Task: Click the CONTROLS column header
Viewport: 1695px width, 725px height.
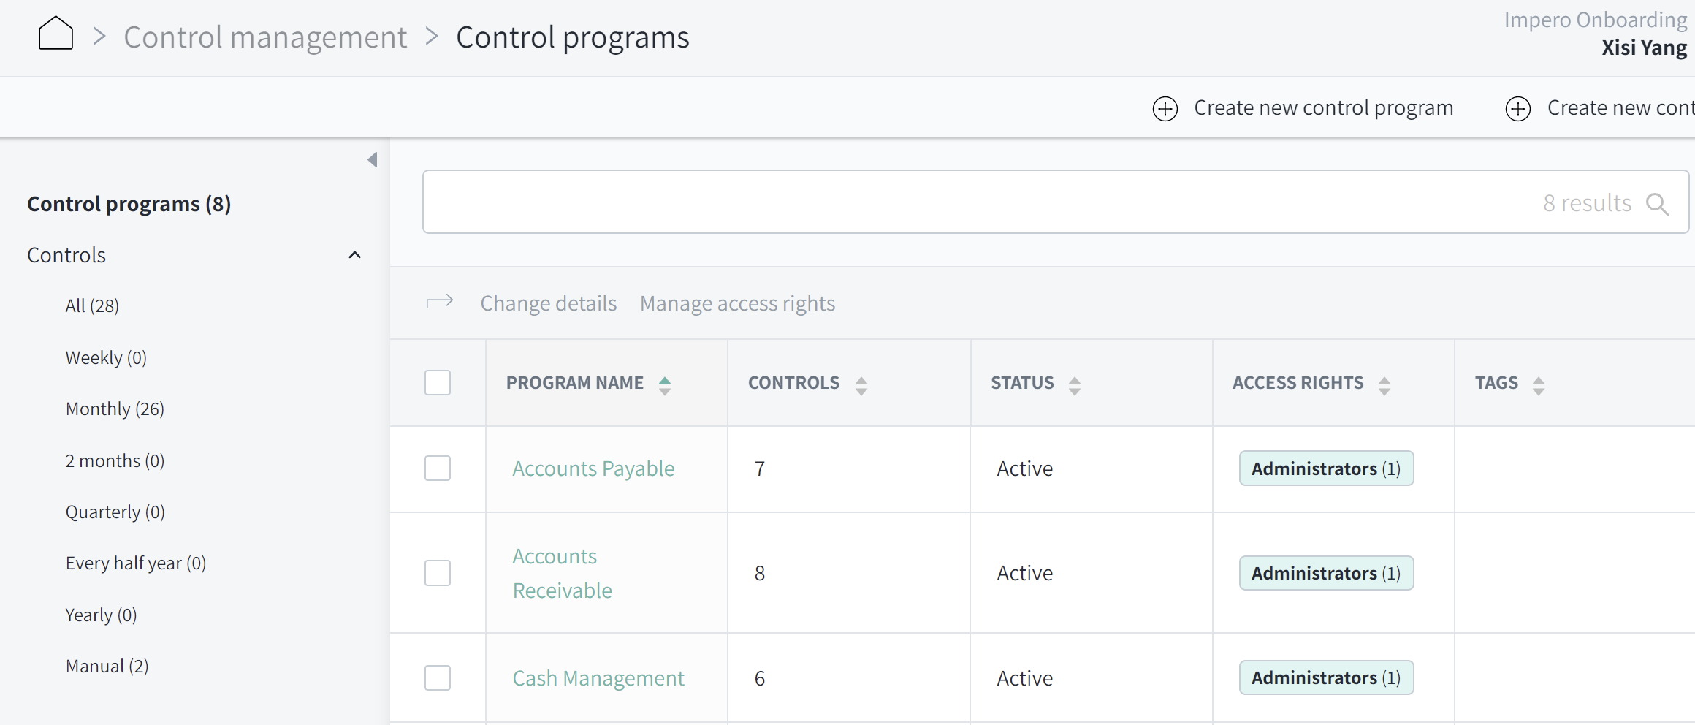Action: 793,382
